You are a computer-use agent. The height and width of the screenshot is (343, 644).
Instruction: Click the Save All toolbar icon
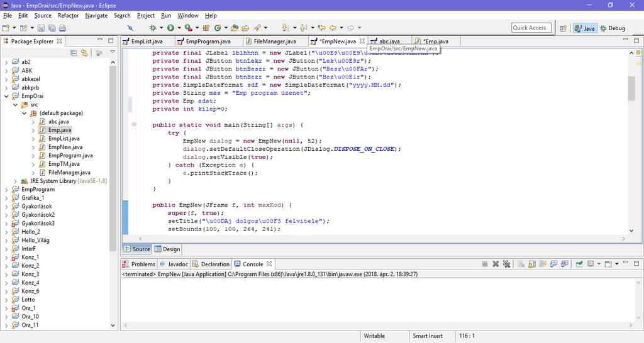[52, 28]
